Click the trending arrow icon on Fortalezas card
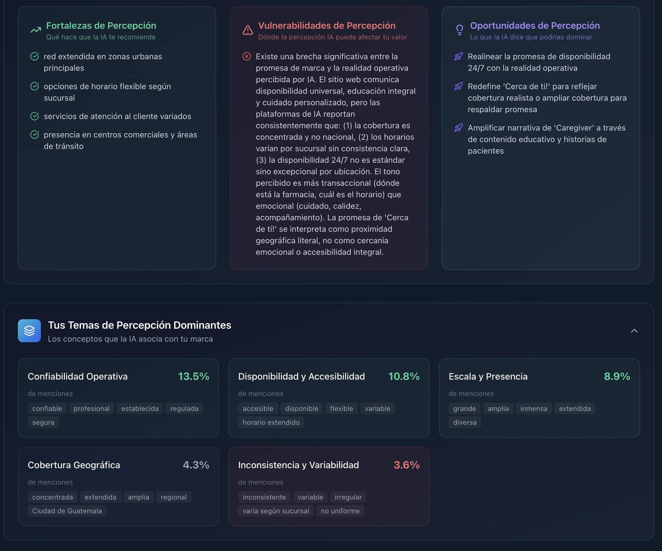Image resolution: width=662 pixels, height=551 pixels. [x=36, y=29]
